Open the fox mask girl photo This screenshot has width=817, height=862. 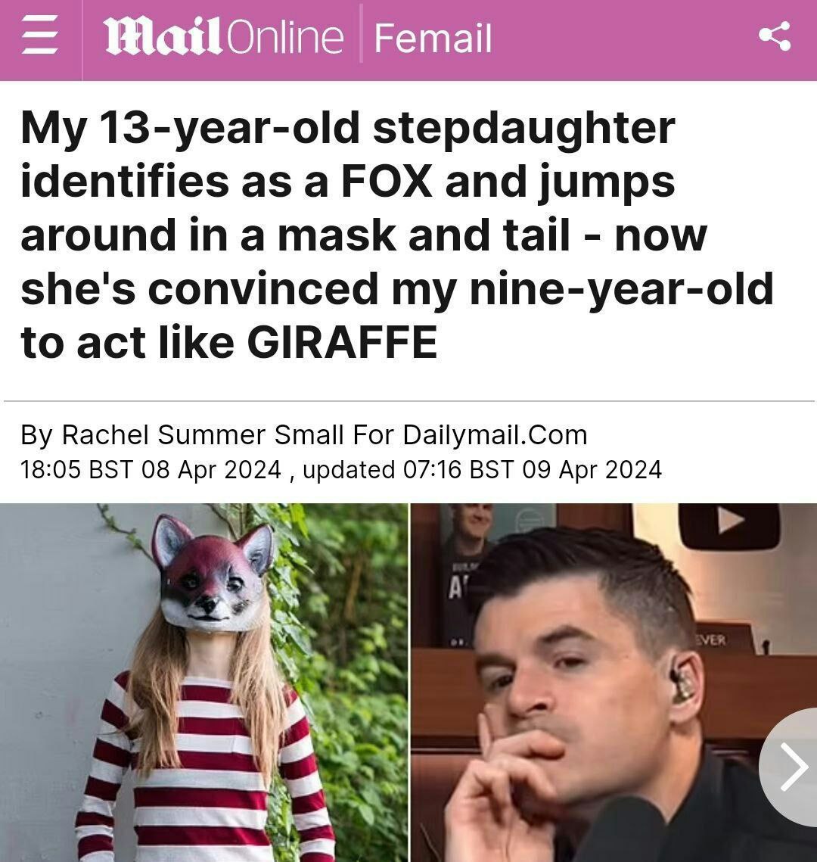203,682
